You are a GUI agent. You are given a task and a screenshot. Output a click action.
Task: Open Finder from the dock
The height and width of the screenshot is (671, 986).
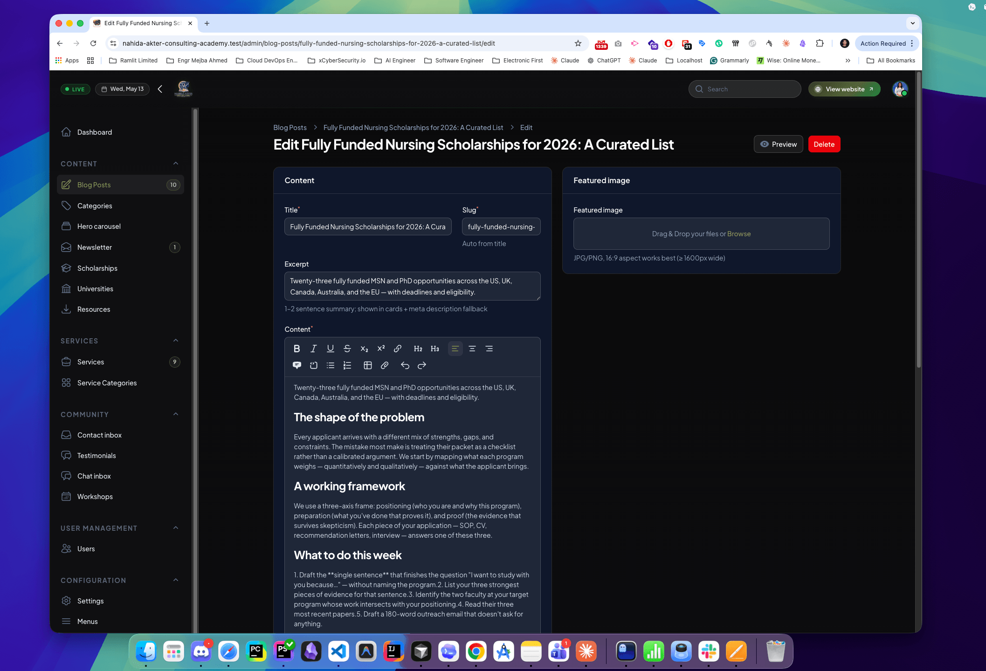[x=146, y=651]
